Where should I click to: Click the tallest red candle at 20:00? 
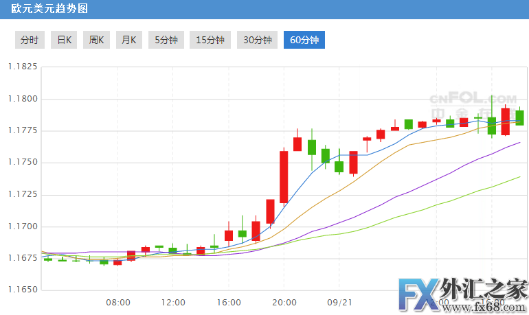(284, 176)
